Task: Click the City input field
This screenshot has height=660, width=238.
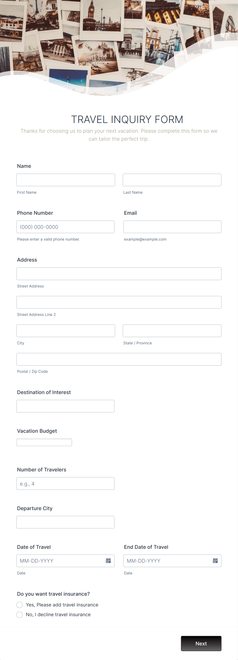Action: [x=66, y=331]
